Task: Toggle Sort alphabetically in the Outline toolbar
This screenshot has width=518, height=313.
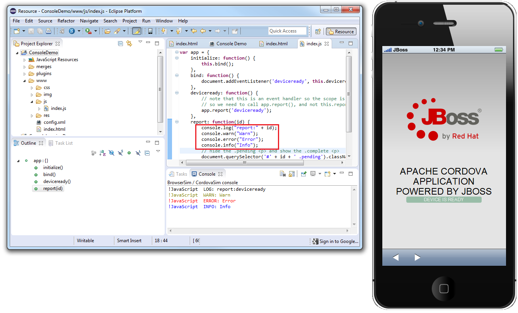Action: [102, 153]
